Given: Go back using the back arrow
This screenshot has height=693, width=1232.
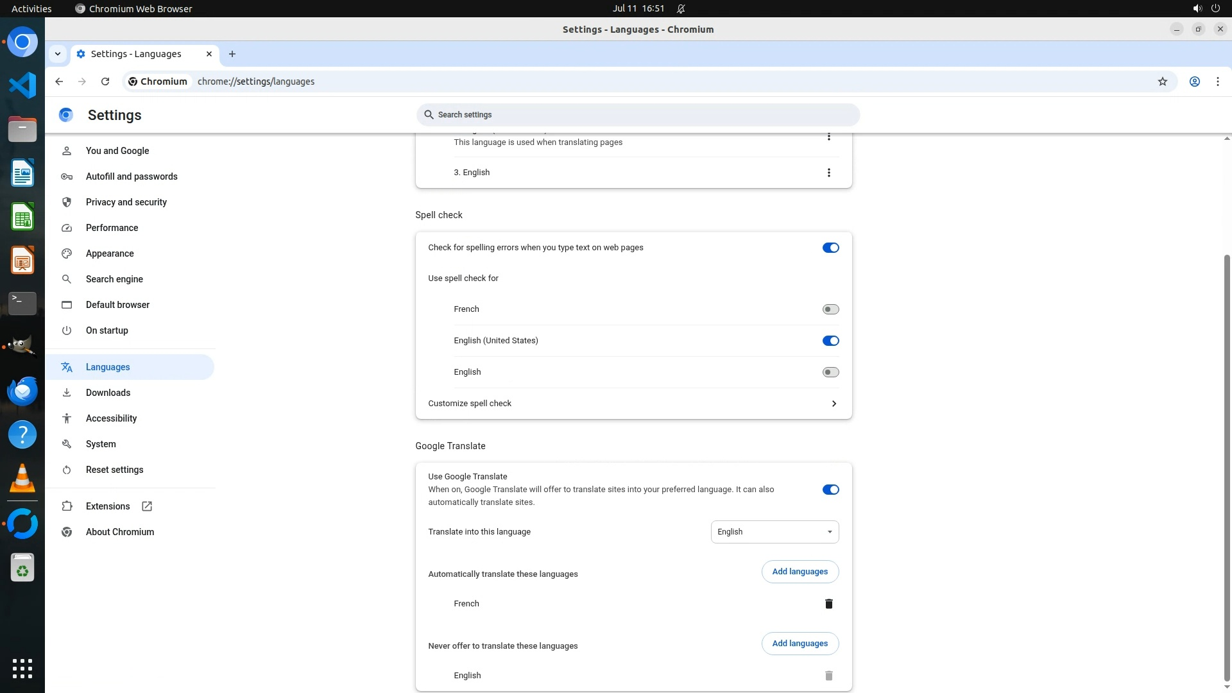Looking at the screenshot, I should (x=59, y=81).
